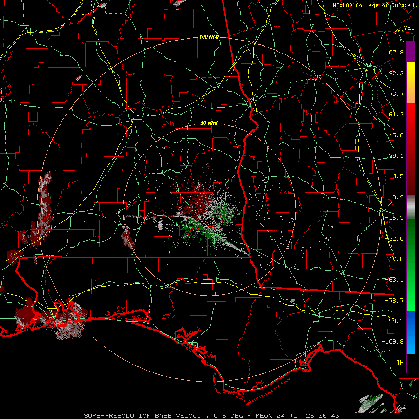The image size is (419, 419).
Task: Click the -109.8 legend value
Action: 393,342
